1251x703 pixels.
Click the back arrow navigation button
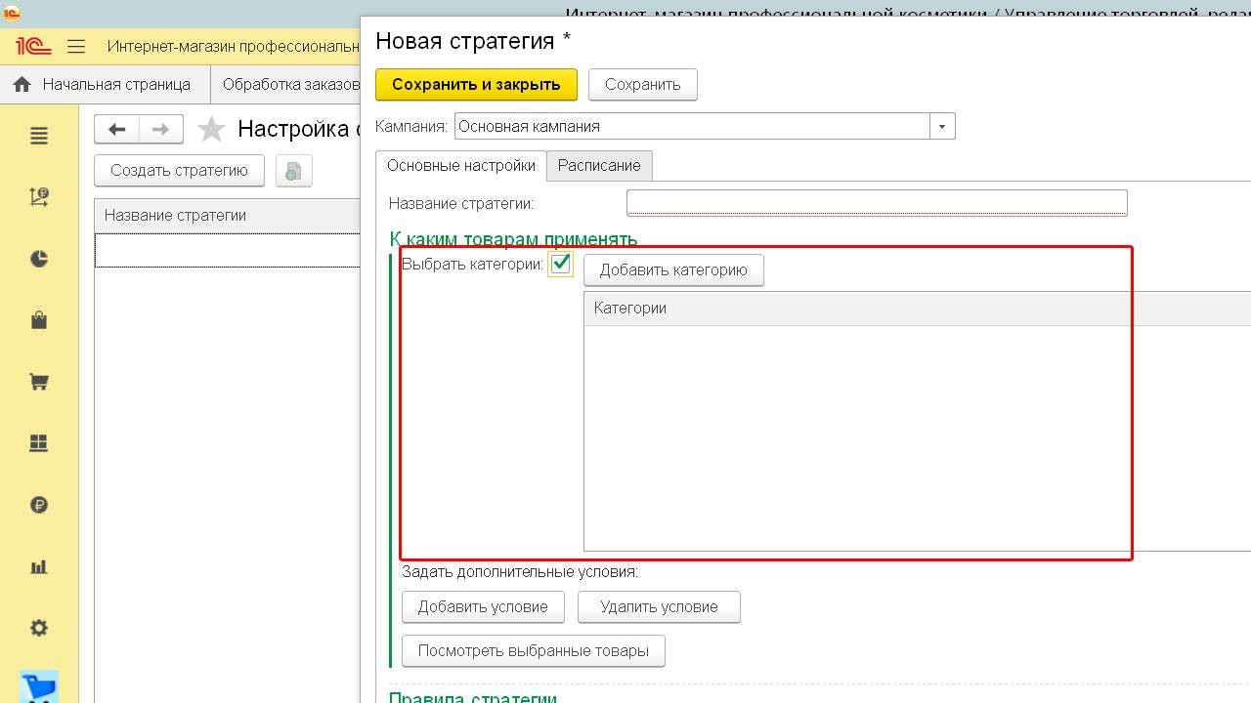pos(117,129)
